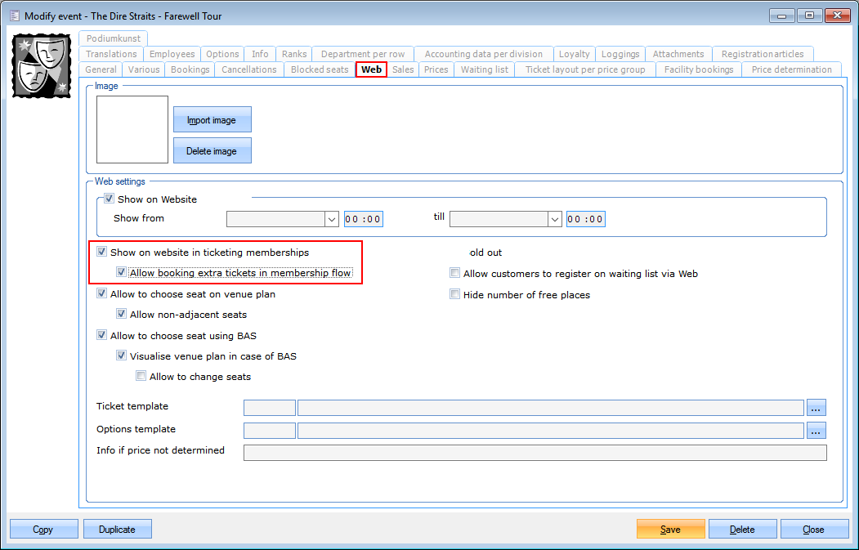Open Ticket template browse button
Image resolution: width=859 pixels, height=550 pixels.
click(816, 407)
